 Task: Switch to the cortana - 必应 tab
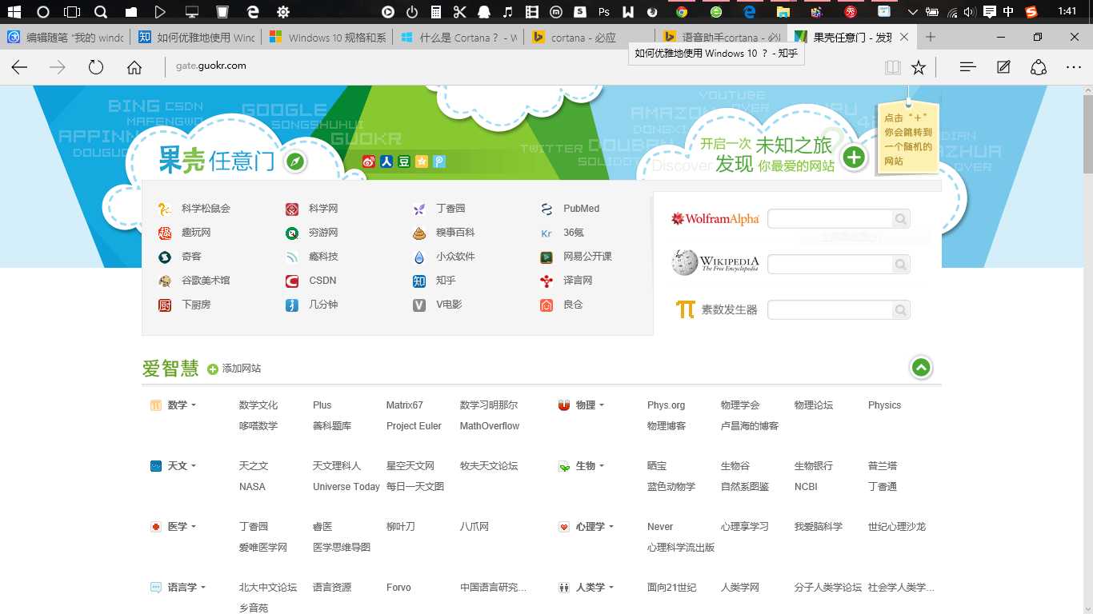(590, 38)
